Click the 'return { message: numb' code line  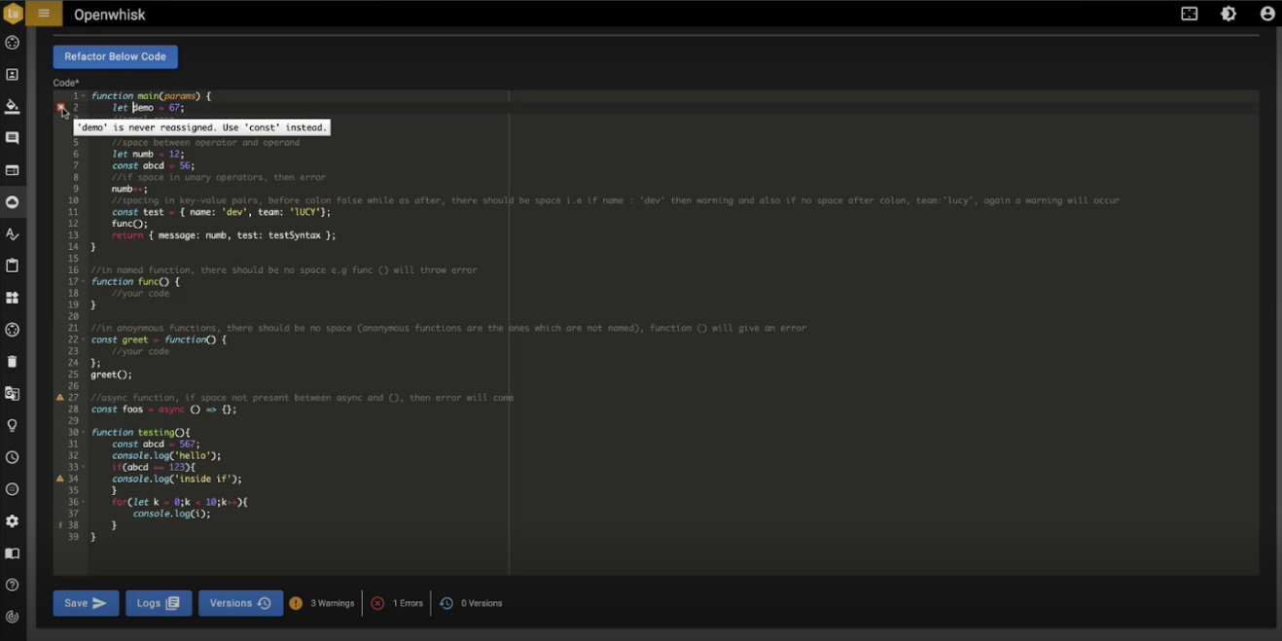click(225, 235)
